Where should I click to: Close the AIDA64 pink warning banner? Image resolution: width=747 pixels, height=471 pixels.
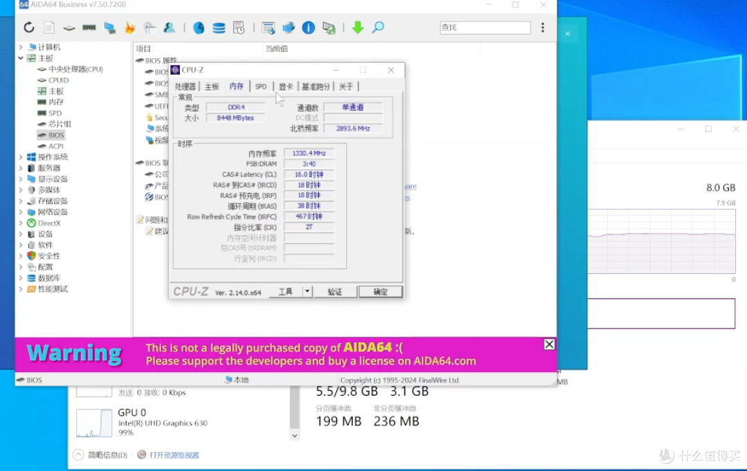point(548,344)
